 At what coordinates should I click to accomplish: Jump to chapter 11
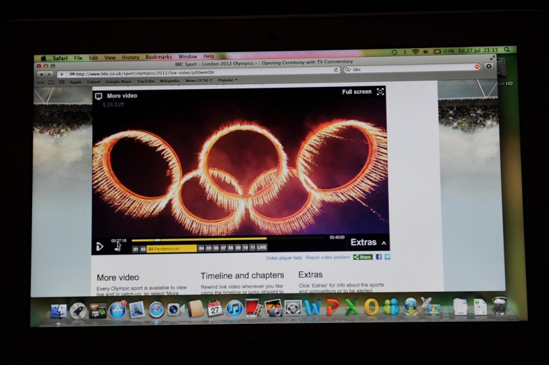pyautogui.click(x=252, y=248)
